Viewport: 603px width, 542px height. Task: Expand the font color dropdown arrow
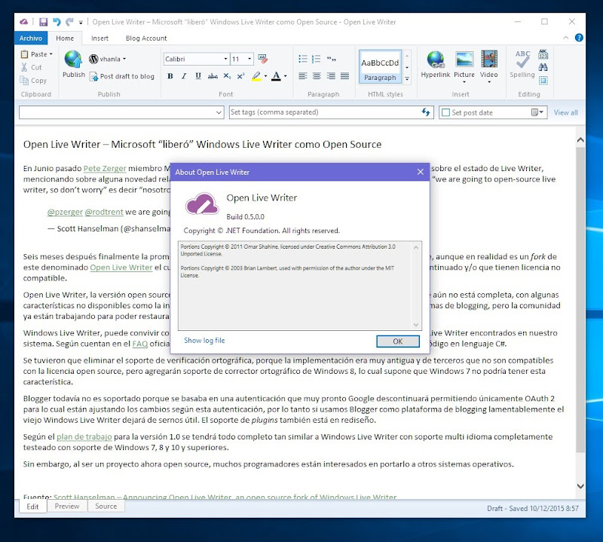286,76
